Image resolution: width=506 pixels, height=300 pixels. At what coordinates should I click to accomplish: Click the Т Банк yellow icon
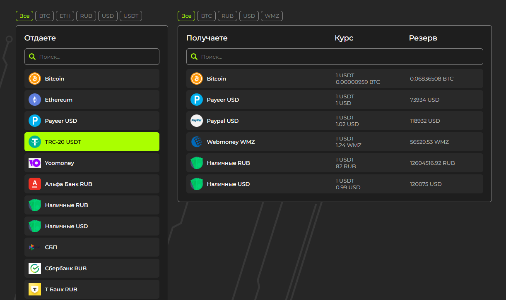35,289
